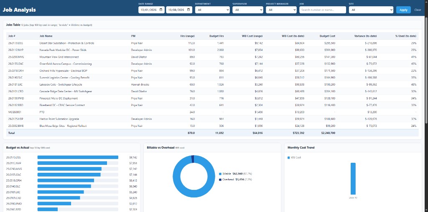
Task: Click 26.0112.NVP bar in Budget vs Actual
Action: point(72,163)
